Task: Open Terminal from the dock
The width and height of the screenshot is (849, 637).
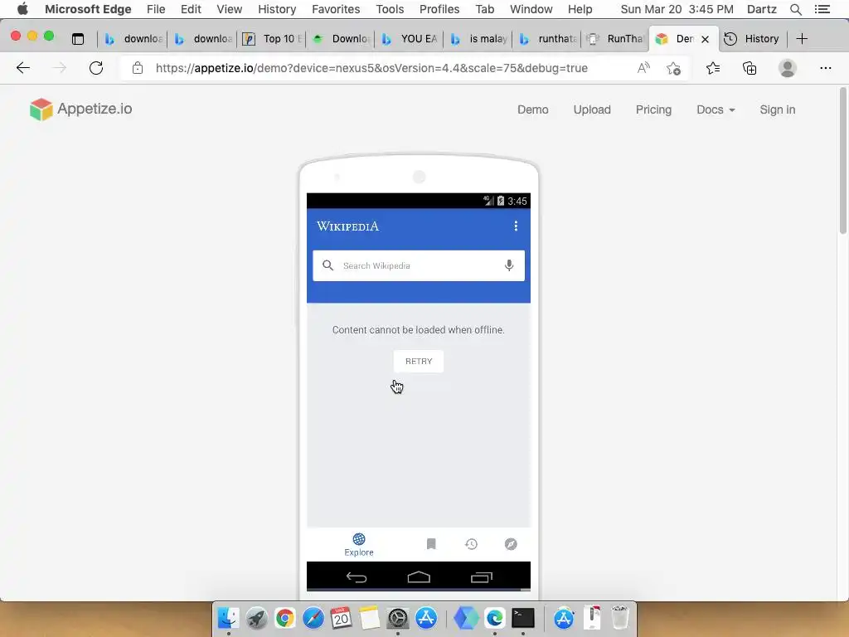Action: [x=523, y=617]
